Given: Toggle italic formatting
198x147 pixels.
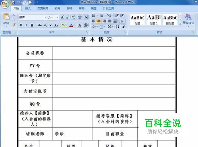Looking at the screenshot, I should click(26, 25).
